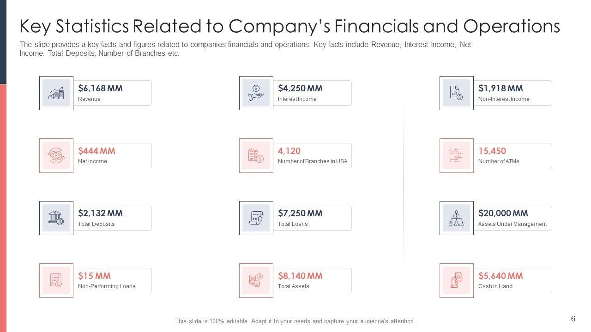Select the Total Assets coins icon
This screenshot has width=591, height=332.
(x=256, y=280)
